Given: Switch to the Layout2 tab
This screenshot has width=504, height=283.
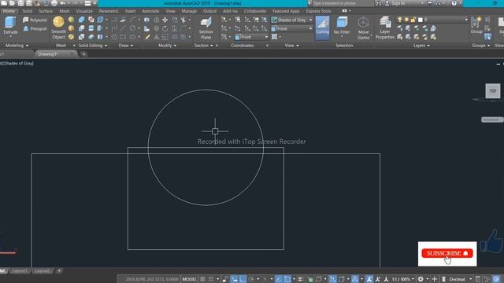Looking at the screenshot, I should [42, 271].
